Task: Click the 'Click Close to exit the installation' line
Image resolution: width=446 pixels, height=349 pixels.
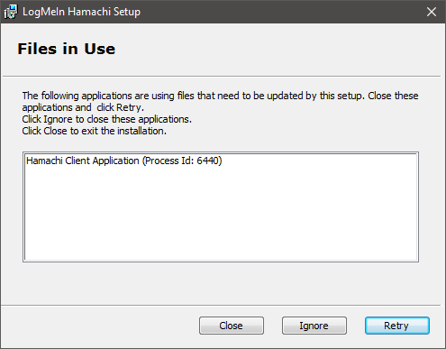Action: [x=94, y=131]
